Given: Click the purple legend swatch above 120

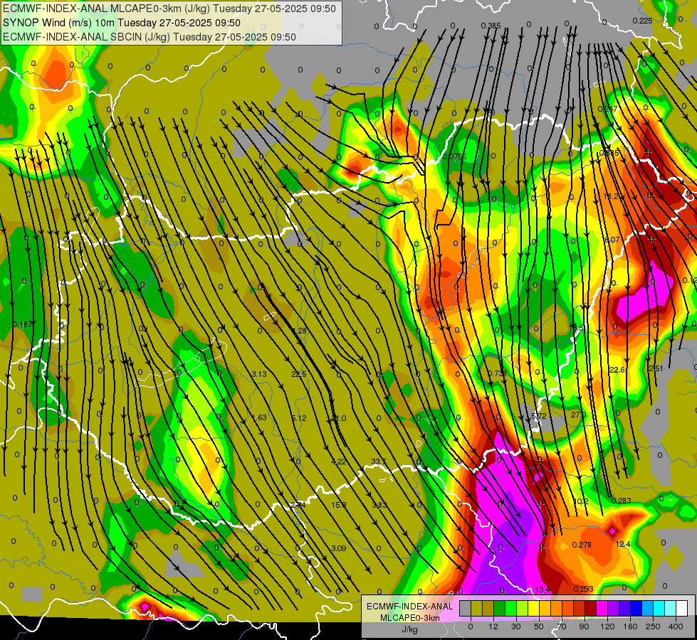Looking at the screenshot, I should 614,608.
